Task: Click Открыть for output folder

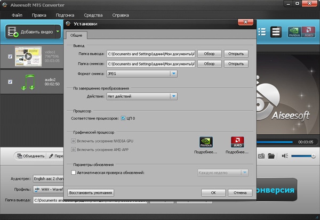Action: tap(236, 54)
